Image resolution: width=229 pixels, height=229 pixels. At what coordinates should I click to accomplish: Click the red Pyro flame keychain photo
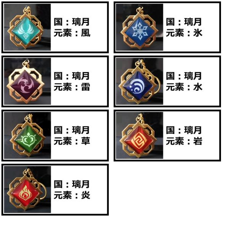click(27, 189)
